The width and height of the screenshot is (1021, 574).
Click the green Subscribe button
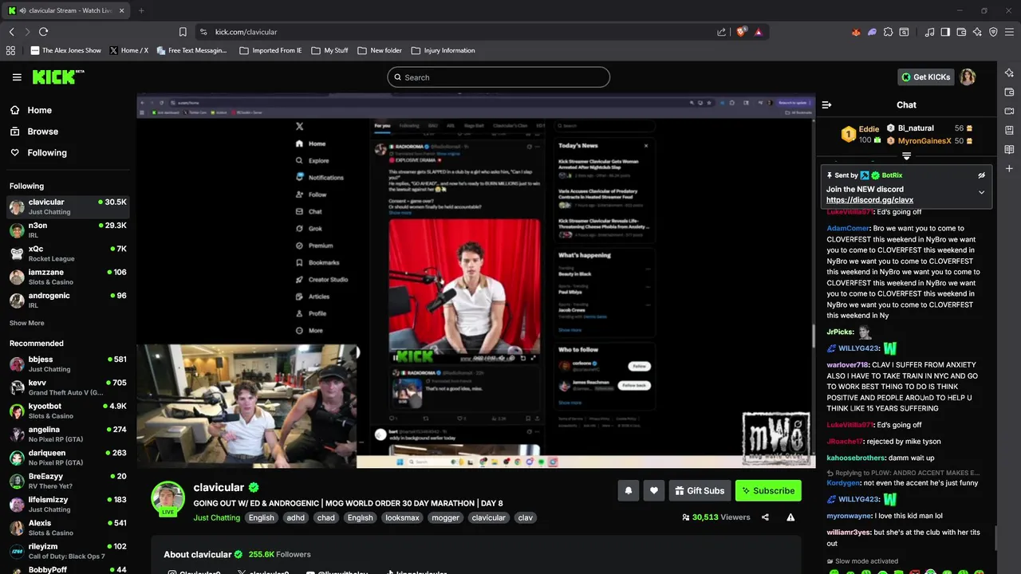(x=768, y=490)
